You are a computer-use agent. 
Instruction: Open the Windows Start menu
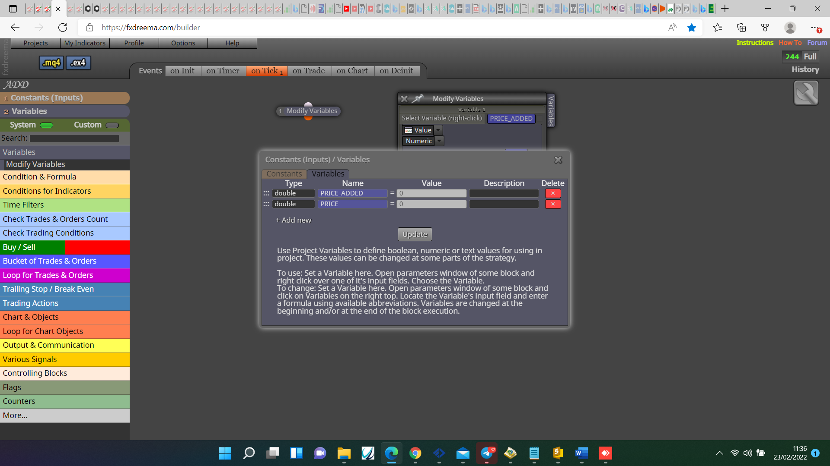point(225,453)
